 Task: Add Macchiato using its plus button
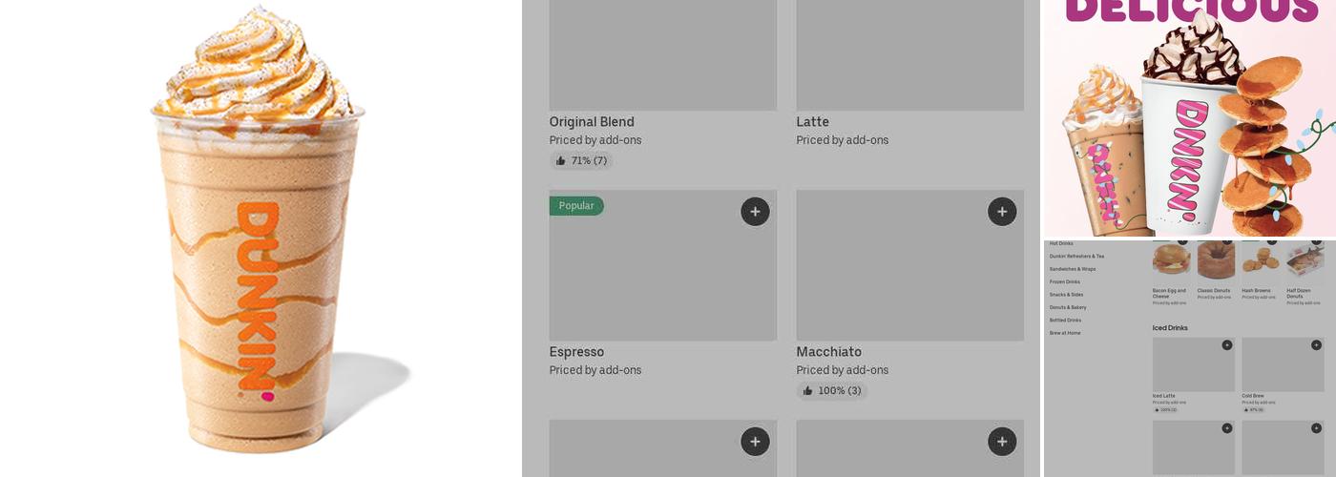click(1001, 212)
